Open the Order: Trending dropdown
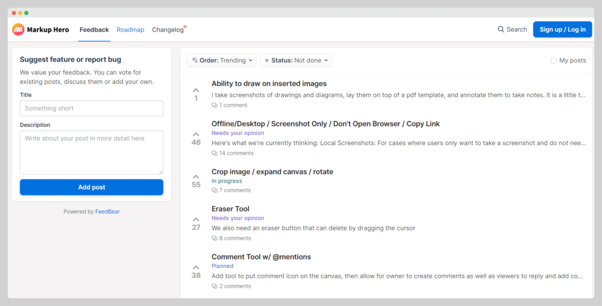Viewport: 602px width, 306px height. point(222,60)
